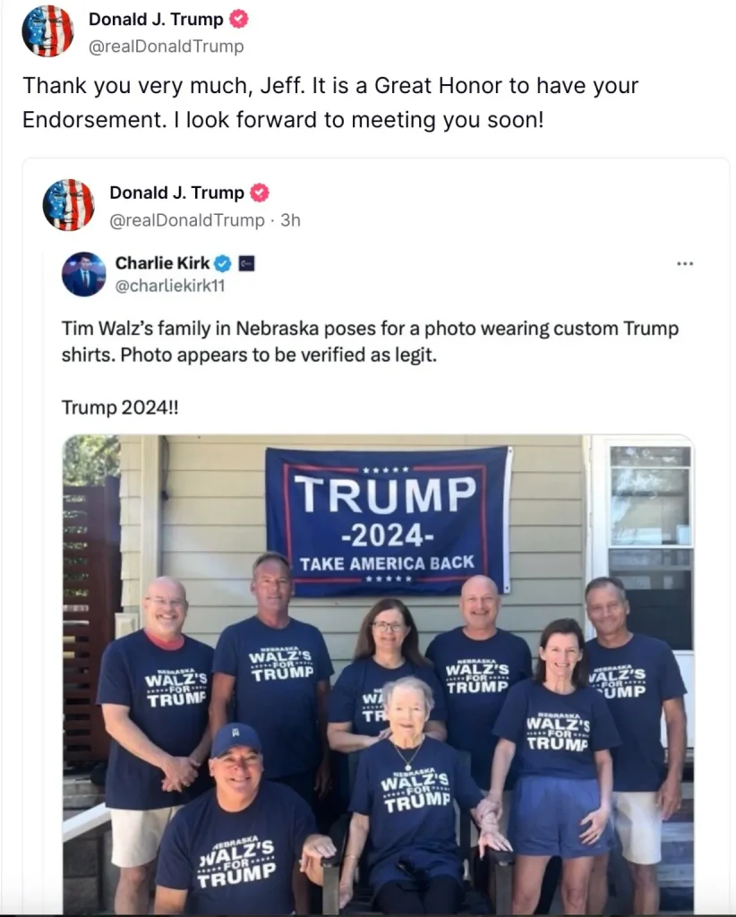Click the 3h timestamp on the quoted post
Image resolution: width=736 pixels, height=917 pixels.
[x=290, y=220]
